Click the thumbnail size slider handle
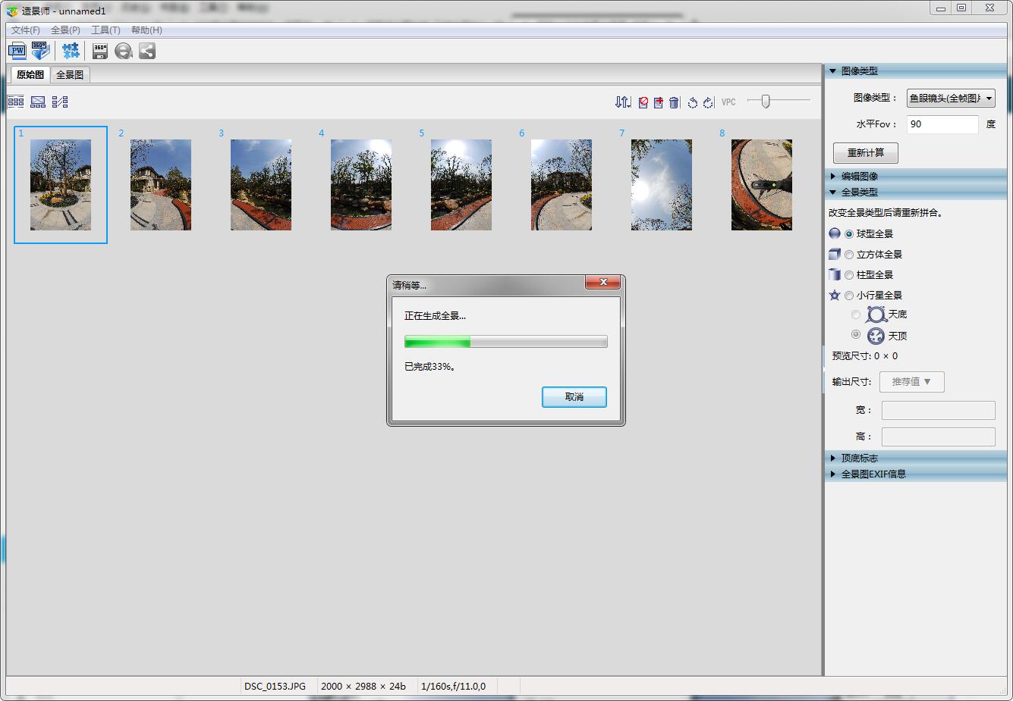The image size is (1013, 701). [766, 102]
